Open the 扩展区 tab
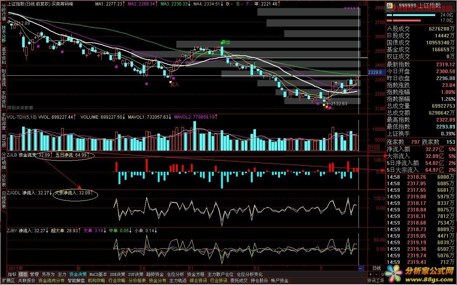457x285 pixels. tap(8, 281)
